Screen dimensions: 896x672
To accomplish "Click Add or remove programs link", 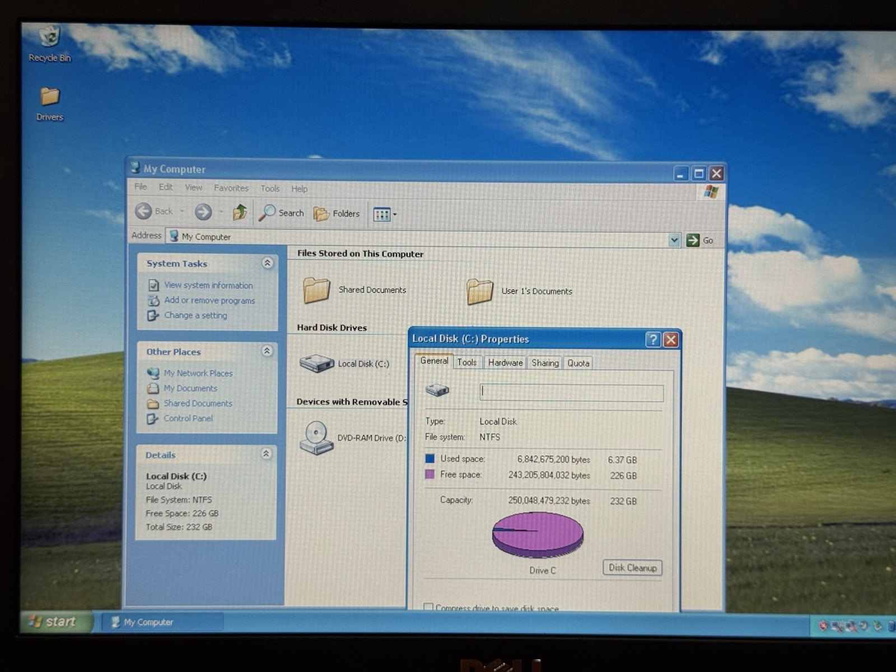I will [x=209, y=300].
